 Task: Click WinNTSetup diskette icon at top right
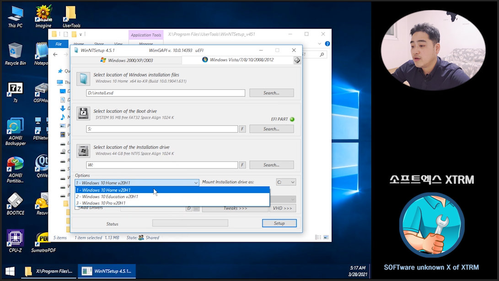point(297,60)
